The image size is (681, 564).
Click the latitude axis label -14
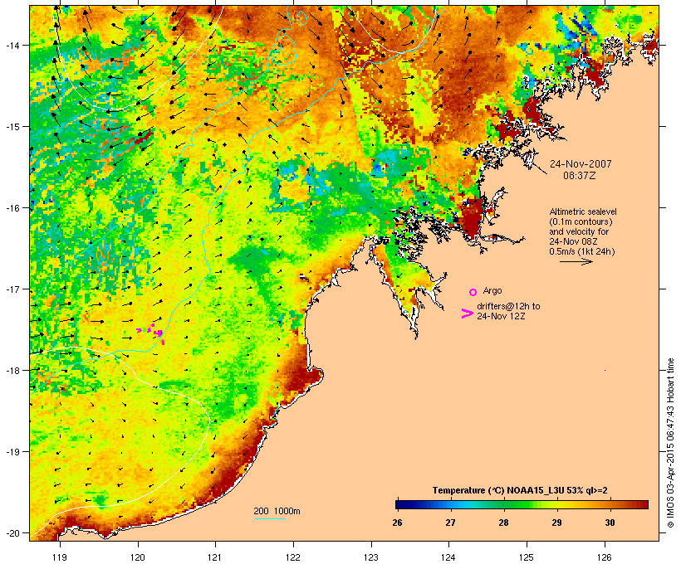[x=12, y=45]
